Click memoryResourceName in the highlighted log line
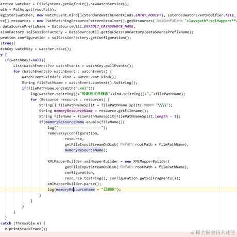 coord(75,190)
